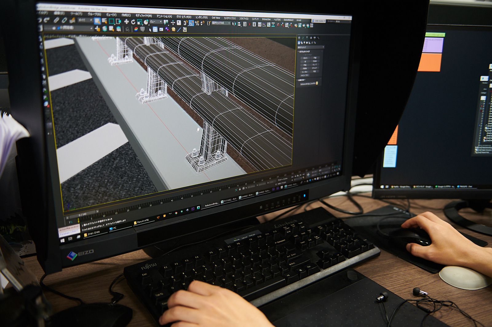Open the Interactive menu
The height and width of the screenshot is (327, 492).
tap(266, 19)
